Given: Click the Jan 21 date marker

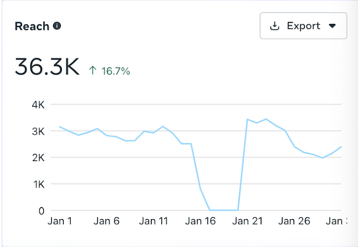Looking at the screenshot, I should tap(247, 221).
